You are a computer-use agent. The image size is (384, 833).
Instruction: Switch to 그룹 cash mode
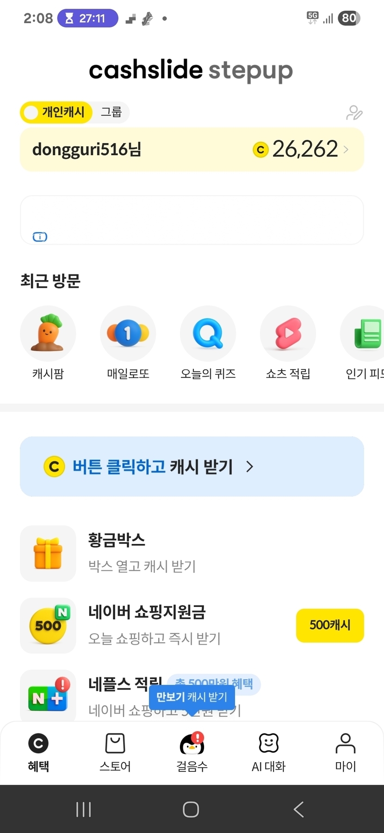point(111,113)
